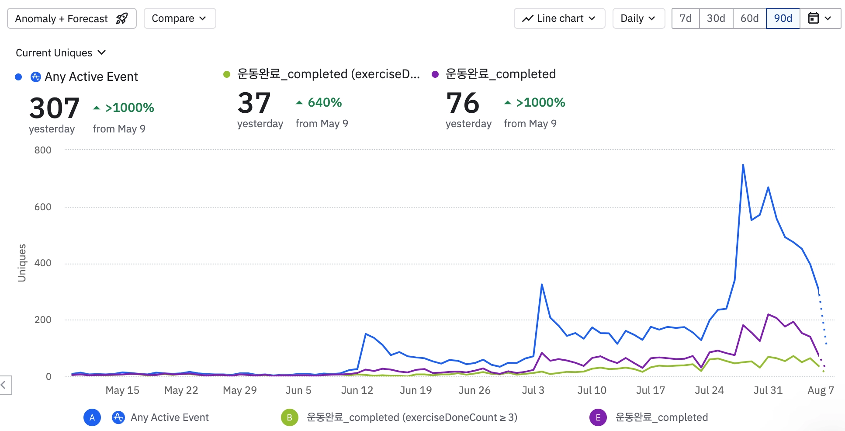Viewport: 845px width, 431px height.
Task: Click the green B series badge in legend
Action: click(290, 417)
